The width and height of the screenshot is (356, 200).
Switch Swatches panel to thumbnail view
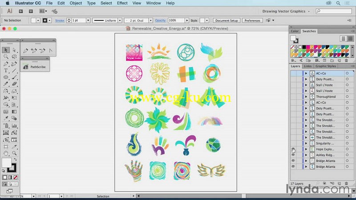coord(350,39)
